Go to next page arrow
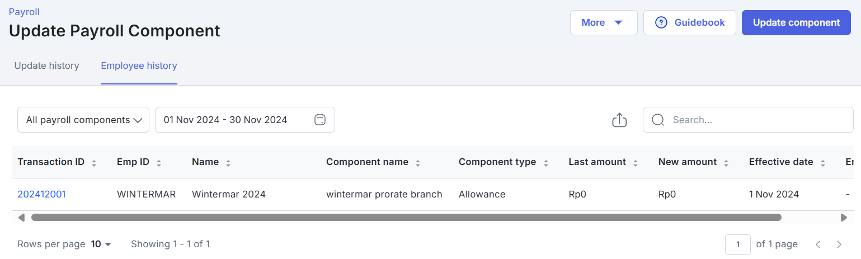Screen dimensions: 861x259 tap(839, 244)
